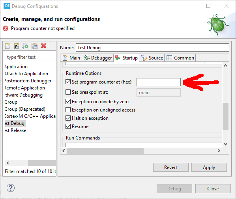236x199 pixels.
Task: Maximize the Debug Configurations window
Action: pos(208,6)
